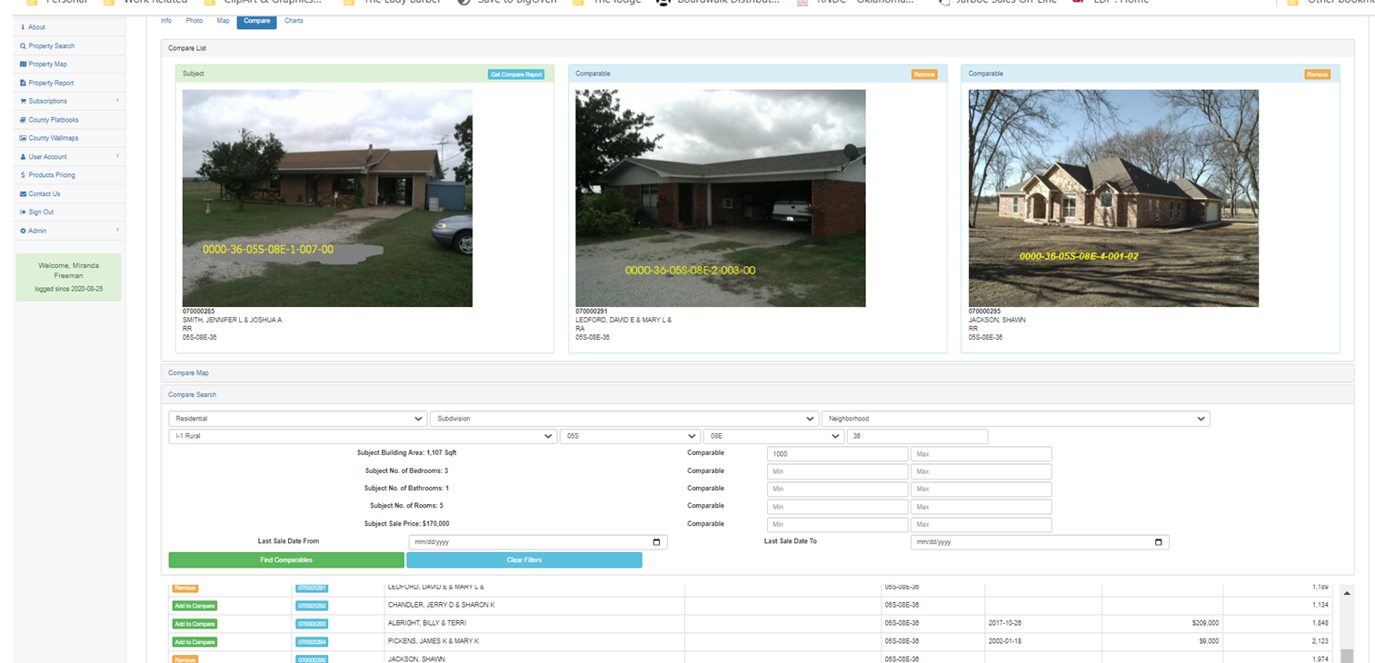1375x663 pixels.
Task: Open Property Search via magnifier icon
Action: pyautogui.click(x=22, y=45)
